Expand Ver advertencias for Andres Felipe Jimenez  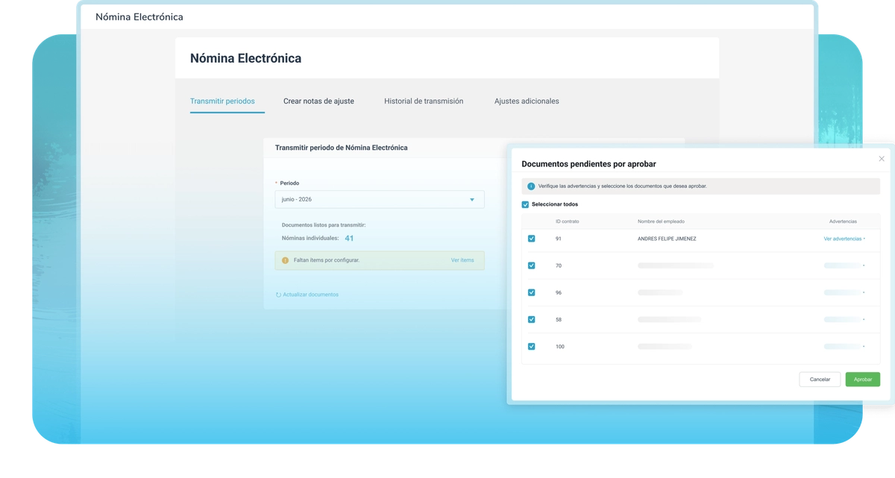844,239
